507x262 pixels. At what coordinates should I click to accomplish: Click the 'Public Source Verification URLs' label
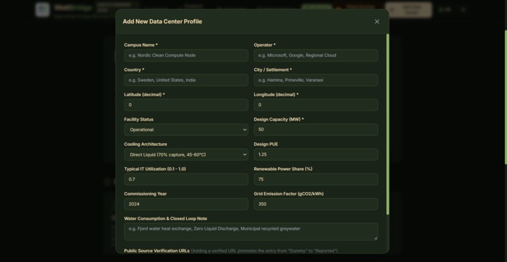click(x=157, y=251)
